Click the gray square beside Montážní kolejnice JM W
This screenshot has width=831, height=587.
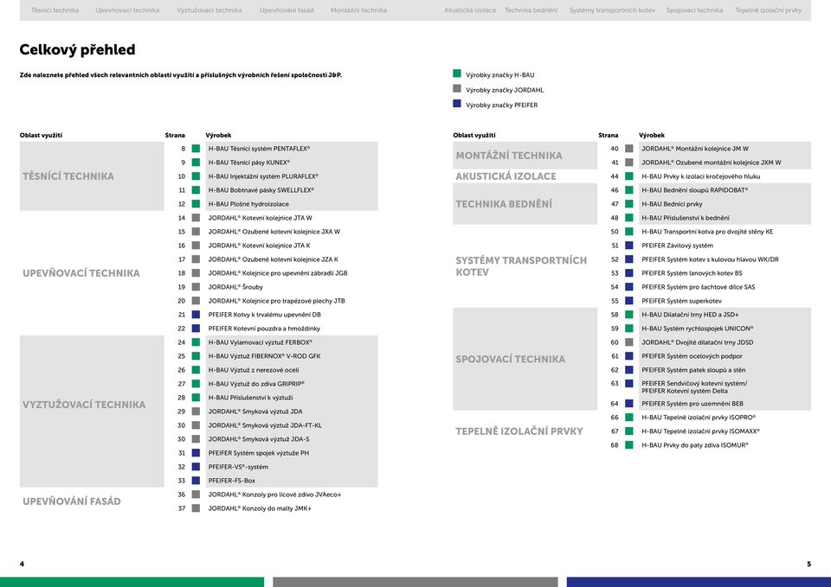[x=629, y=149]
